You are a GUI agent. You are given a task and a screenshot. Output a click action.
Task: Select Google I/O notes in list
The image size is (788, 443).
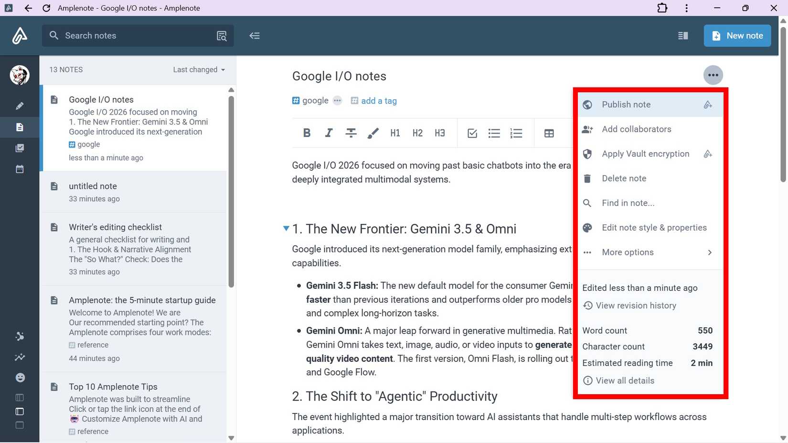[135, 128]
